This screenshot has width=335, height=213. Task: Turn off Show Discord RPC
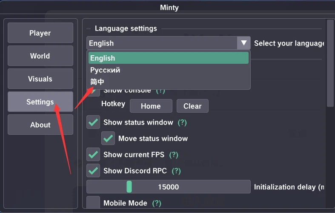93,171
